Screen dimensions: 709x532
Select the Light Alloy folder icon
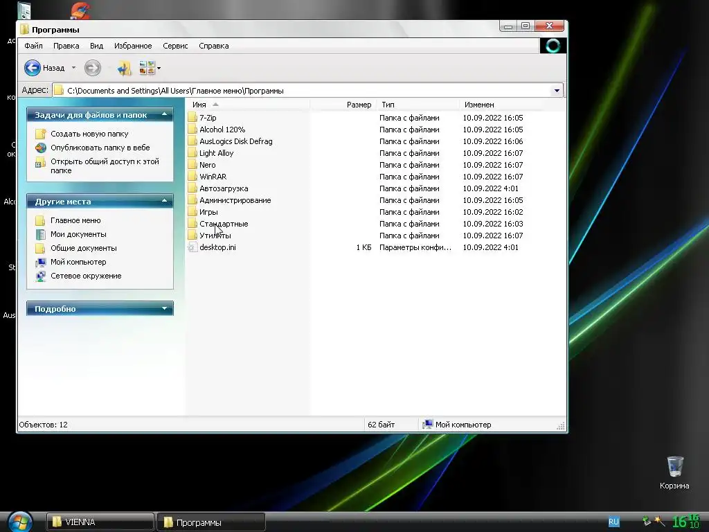(x=192, y=153)
